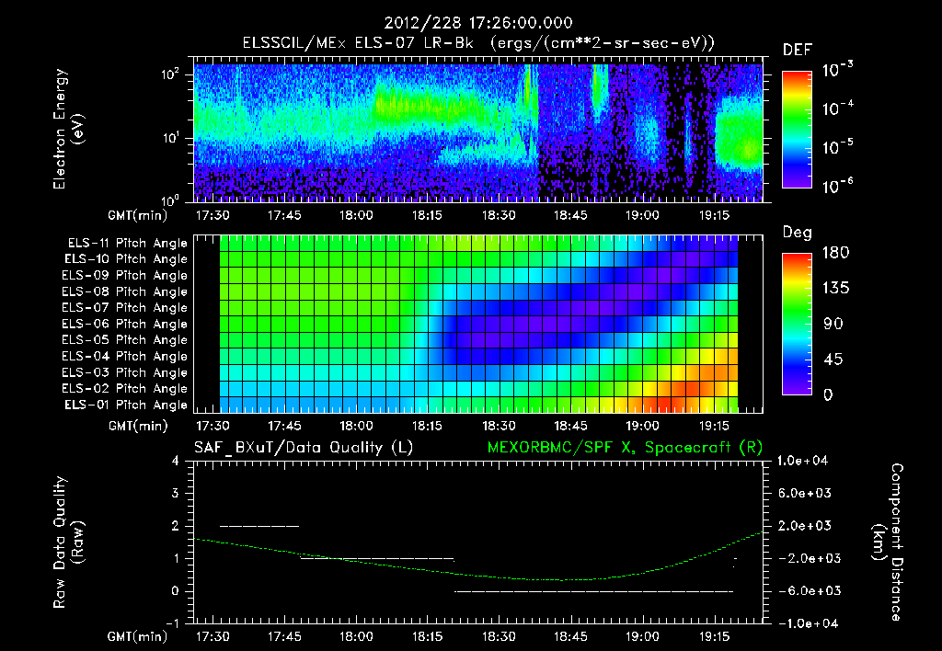942x651 pixels.
Task: Click 19:00 time tick under data quality plot
Action: pos(642,636)
